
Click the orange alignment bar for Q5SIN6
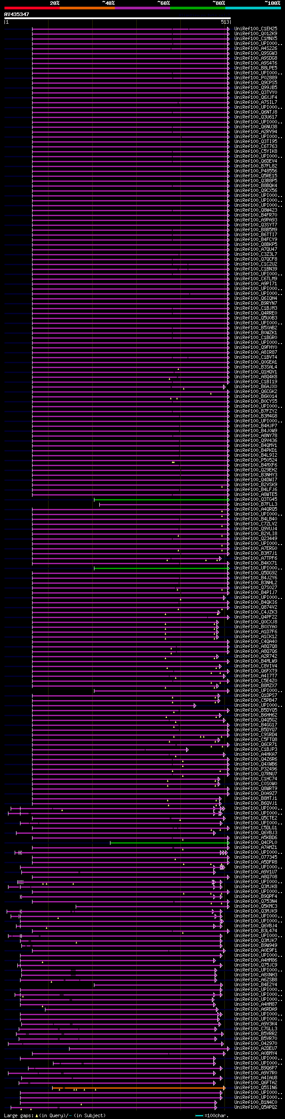click(138, 1088)
